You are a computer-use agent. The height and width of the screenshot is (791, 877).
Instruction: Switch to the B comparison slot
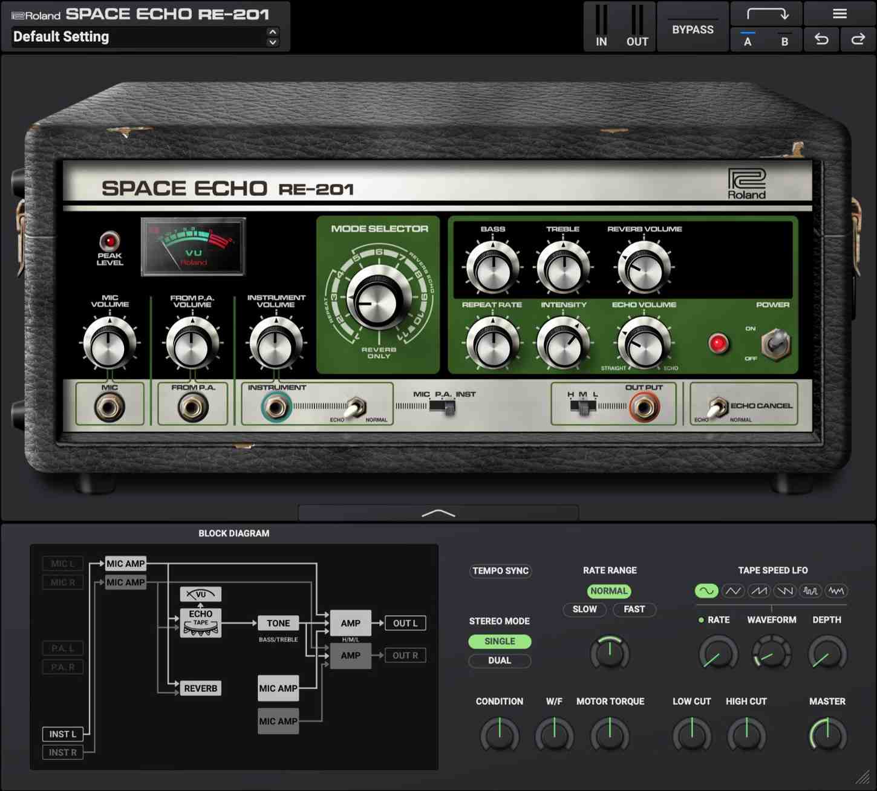784,41
